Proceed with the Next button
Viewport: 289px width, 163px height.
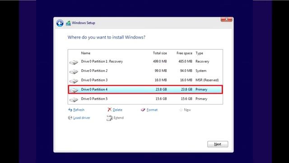tap(218, 144)
